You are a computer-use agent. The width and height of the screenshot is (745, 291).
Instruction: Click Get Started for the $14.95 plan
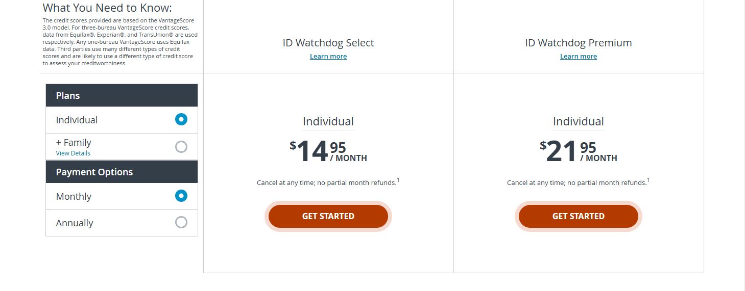(328, 216)
